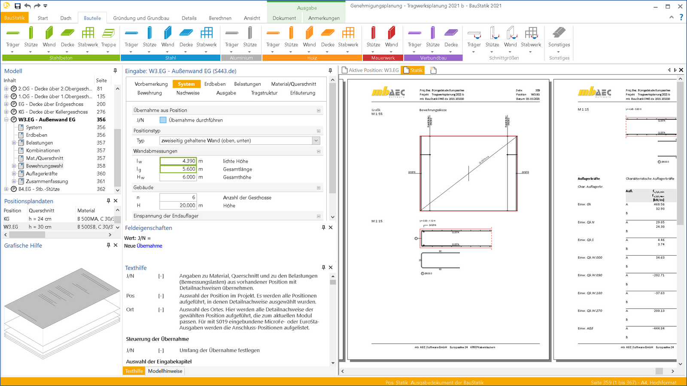Select the Holz Decke icon

328,33
